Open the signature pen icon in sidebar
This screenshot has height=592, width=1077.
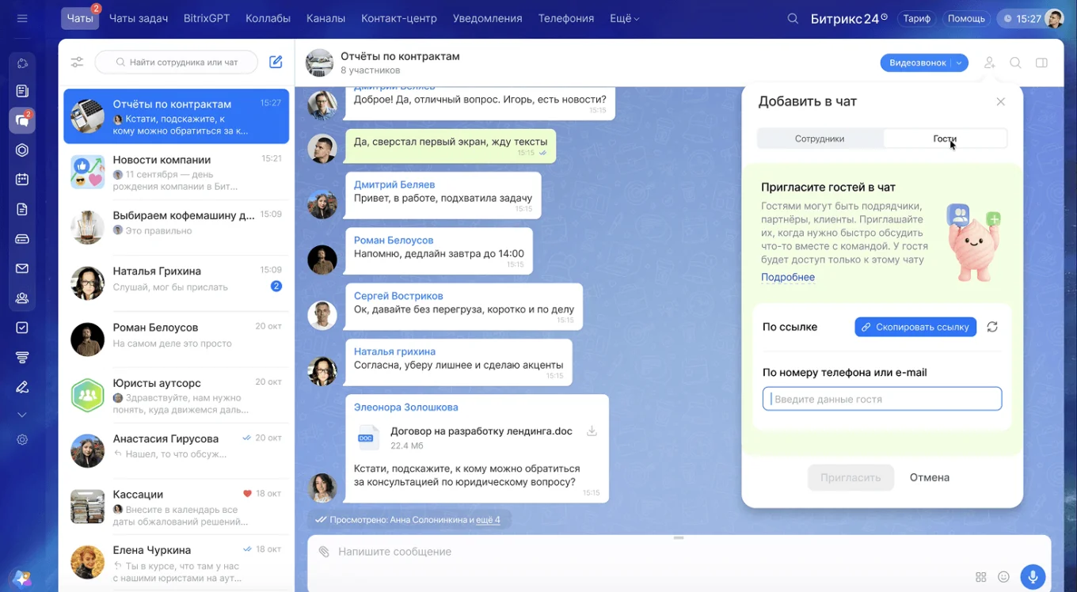pyautogui.click(x=22, y=387)
